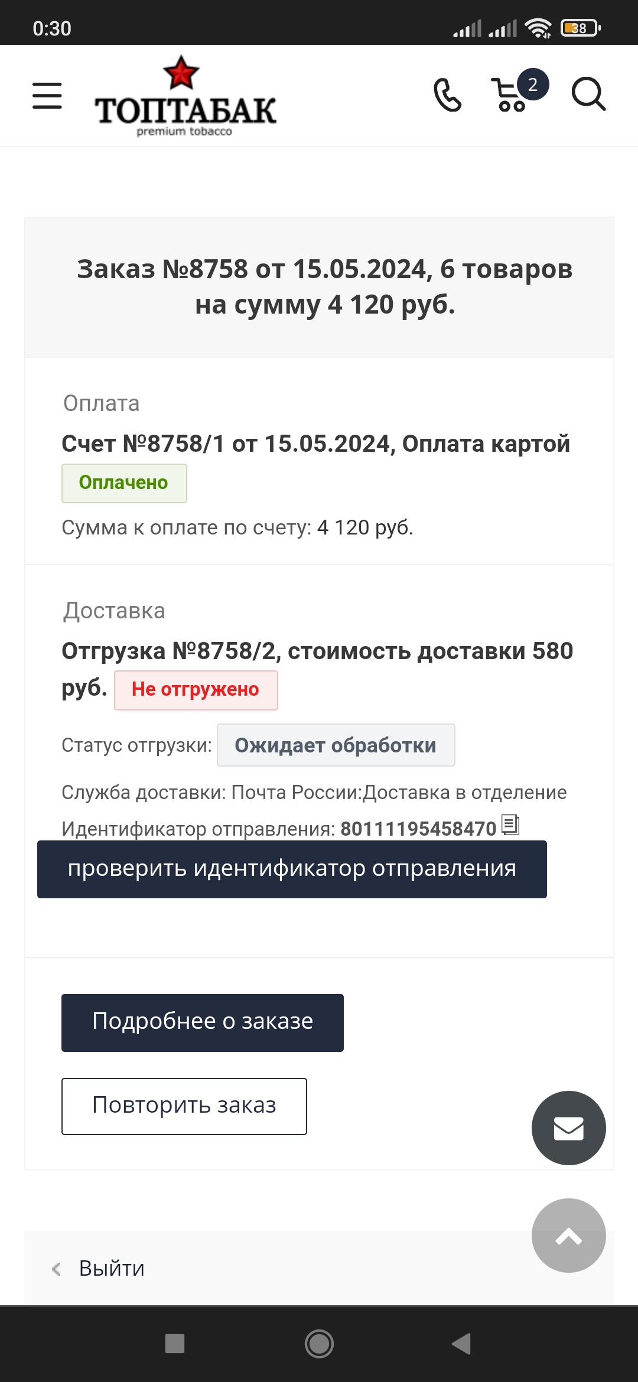The height and width of the screenshot is (1382, 638).
Task: Copy the shipment tracking identifier
Action: (x=510, y=824)
